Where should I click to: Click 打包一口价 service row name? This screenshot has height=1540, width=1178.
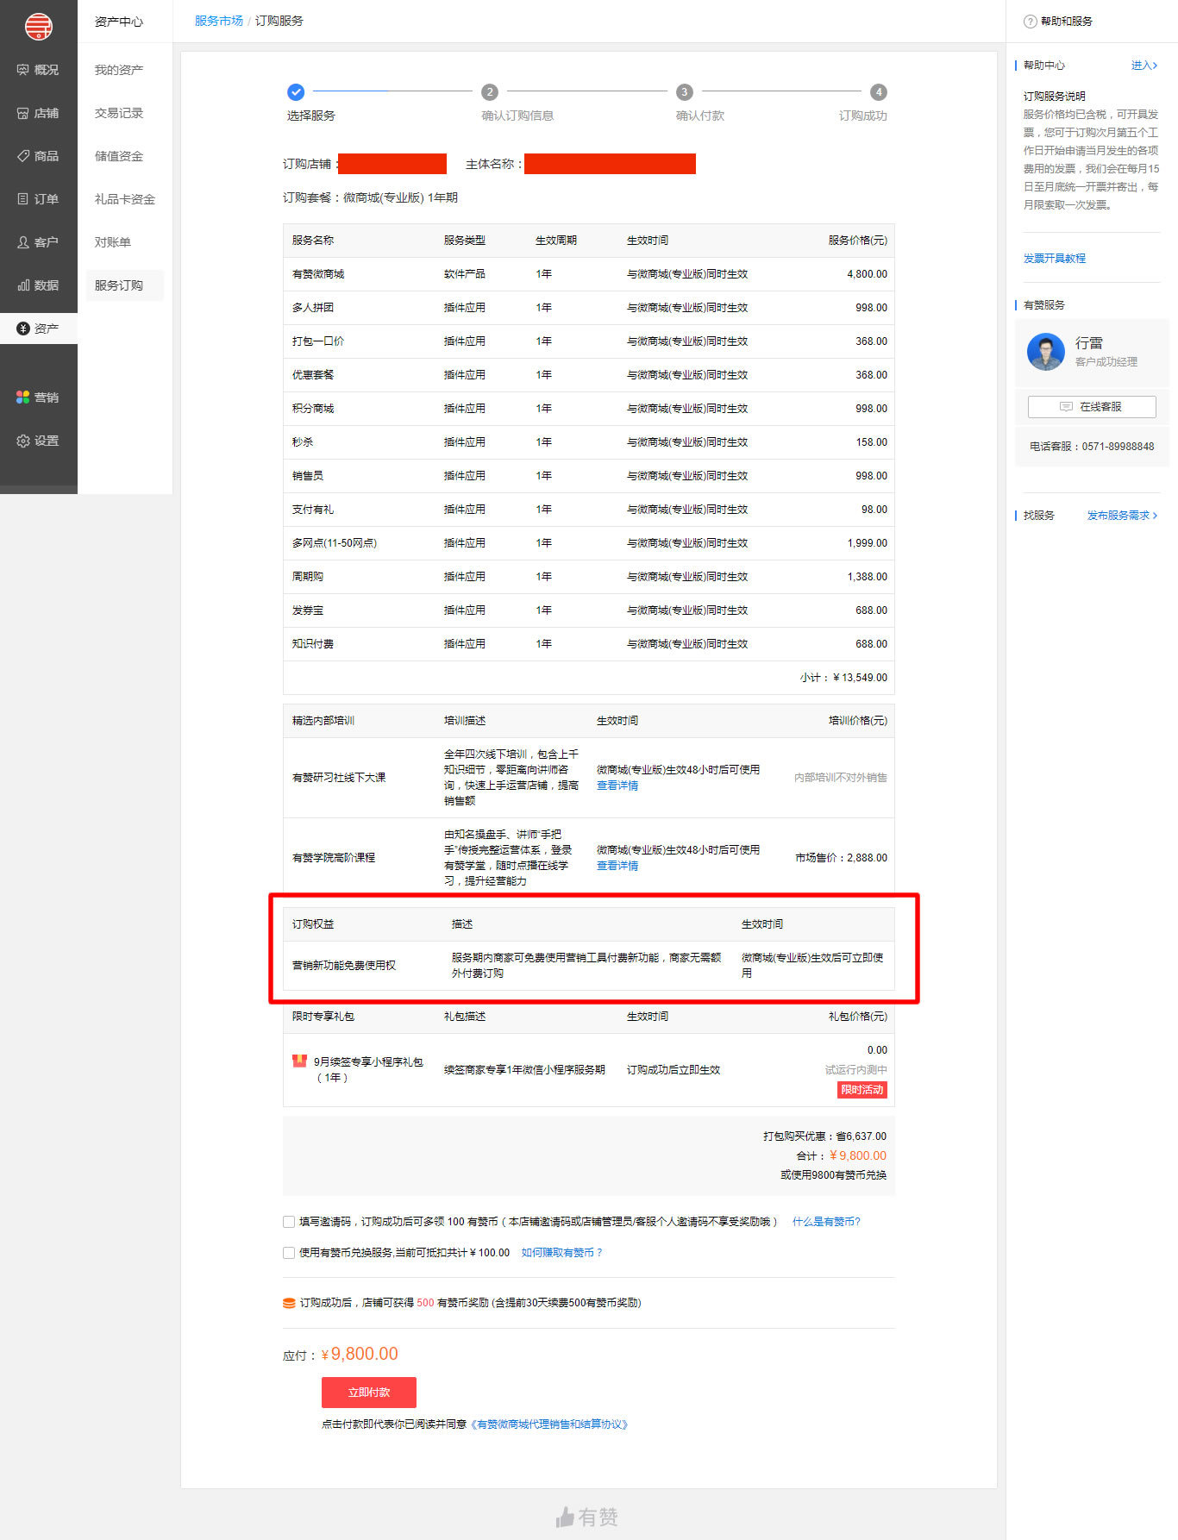(318, 341)
